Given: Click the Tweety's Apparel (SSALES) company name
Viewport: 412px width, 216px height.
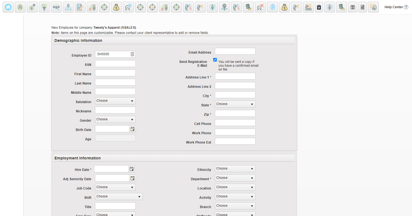Looking at the screenshot, I should pyautogui.click(x=115, y=28).
